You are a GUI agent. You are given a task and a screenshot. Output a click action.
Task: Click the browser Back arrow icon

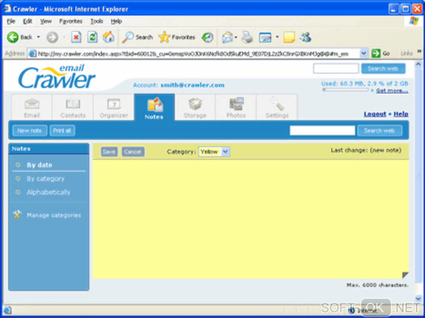point(13,37)
